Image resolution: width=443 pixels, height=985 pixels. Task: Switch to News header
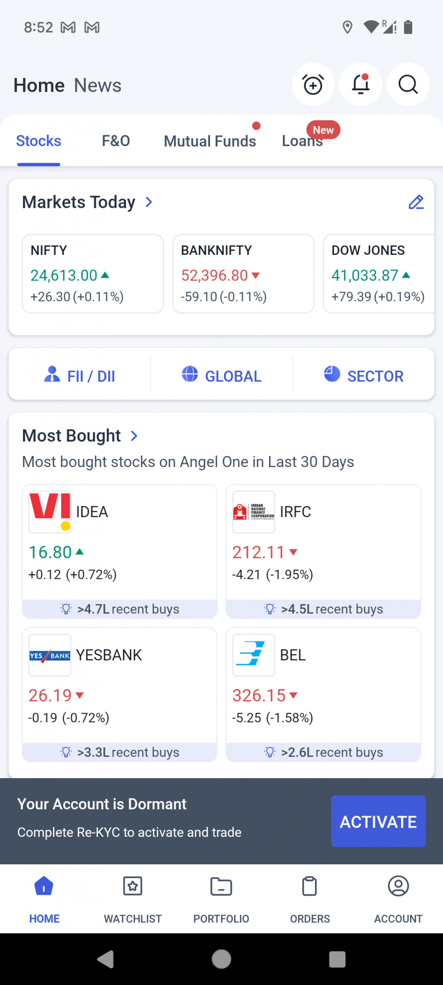(98, 86)
